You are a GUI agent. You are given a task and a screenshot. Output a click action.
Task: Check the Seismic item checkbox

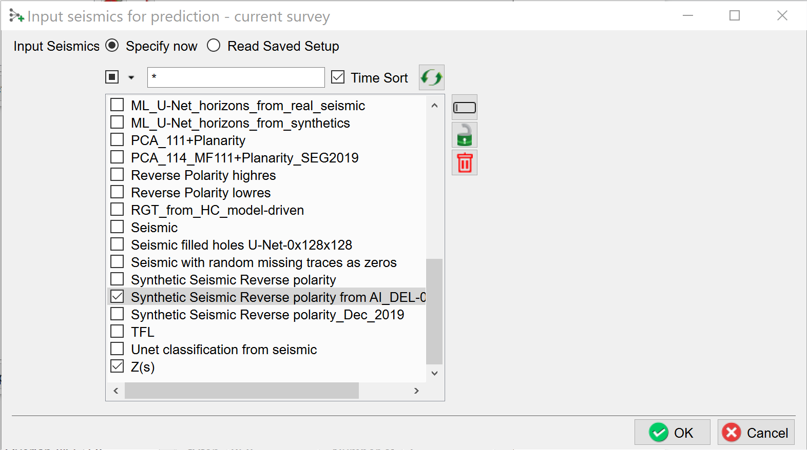point(118,227)
